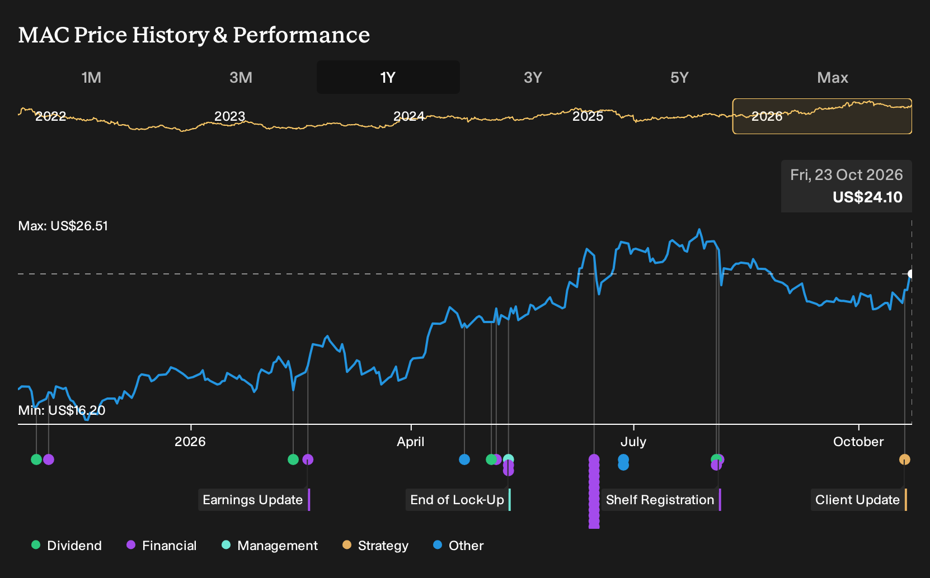Select the green Dividend dot near Shelf Registration
The width and height of the screenshot is (930, 578).
(x=715, y=459)
